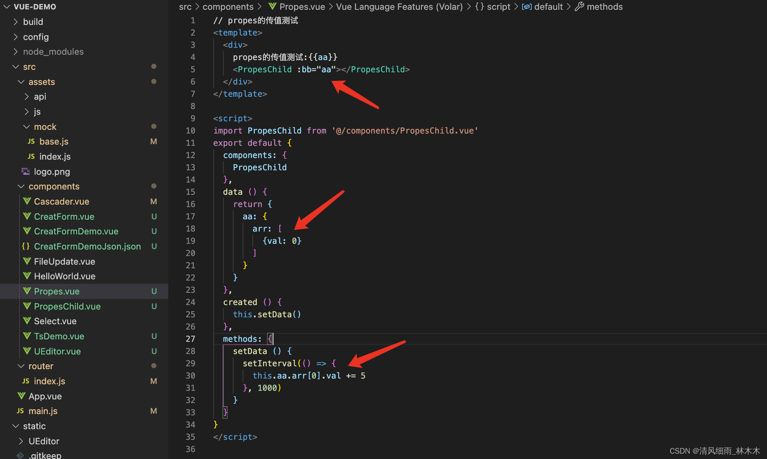Screen dimensions: 767x459
Task: Collapse the static folder
Action: 16,426
